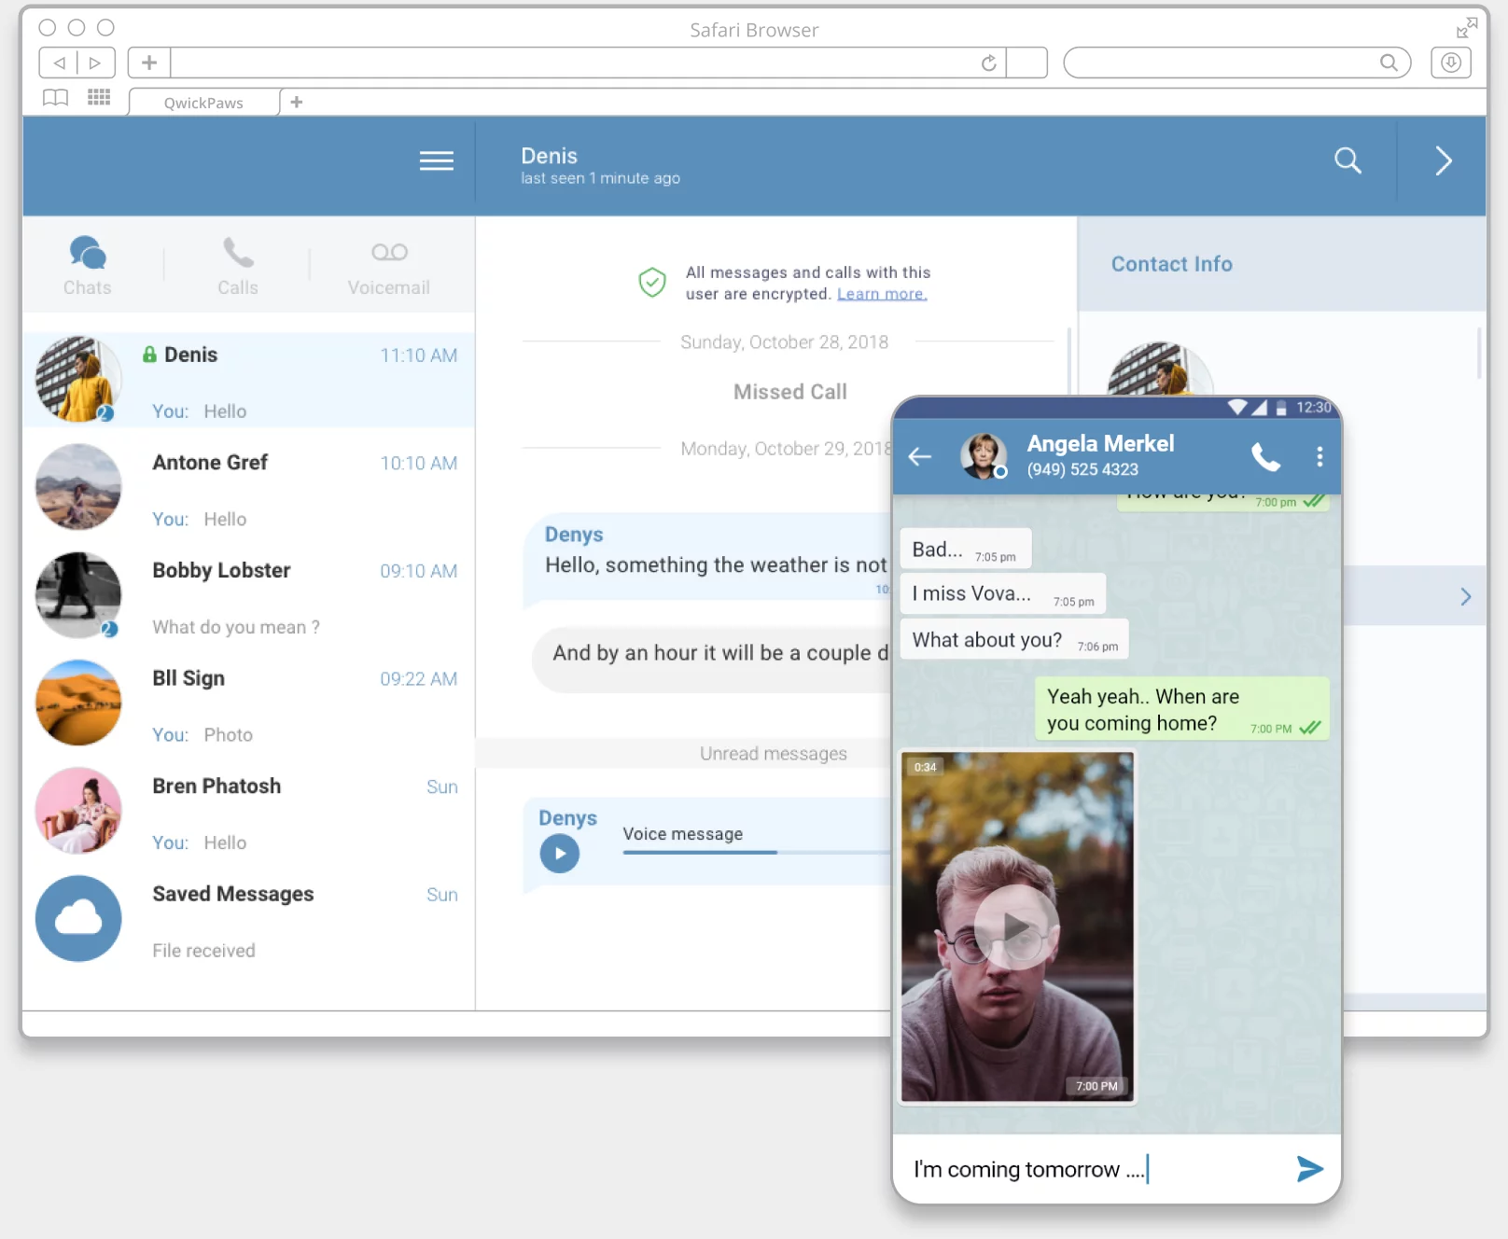Screen dimensions: 1508x1239
Task: Open the Voicemail tab
Action: pos(388,269)
